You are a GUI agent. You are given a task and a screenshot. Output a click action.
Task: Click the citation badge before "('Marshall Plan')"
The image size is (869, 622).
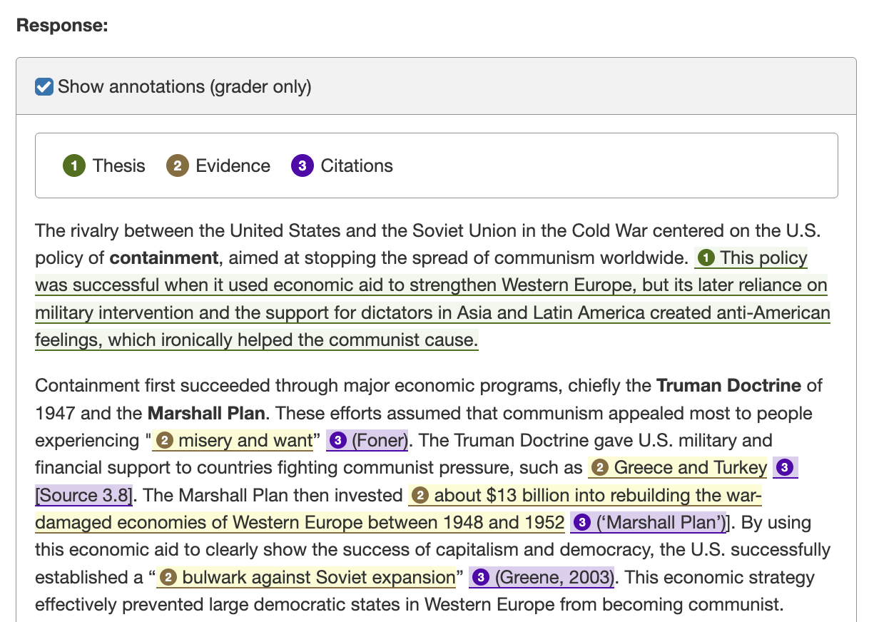[x=581, y=523]
